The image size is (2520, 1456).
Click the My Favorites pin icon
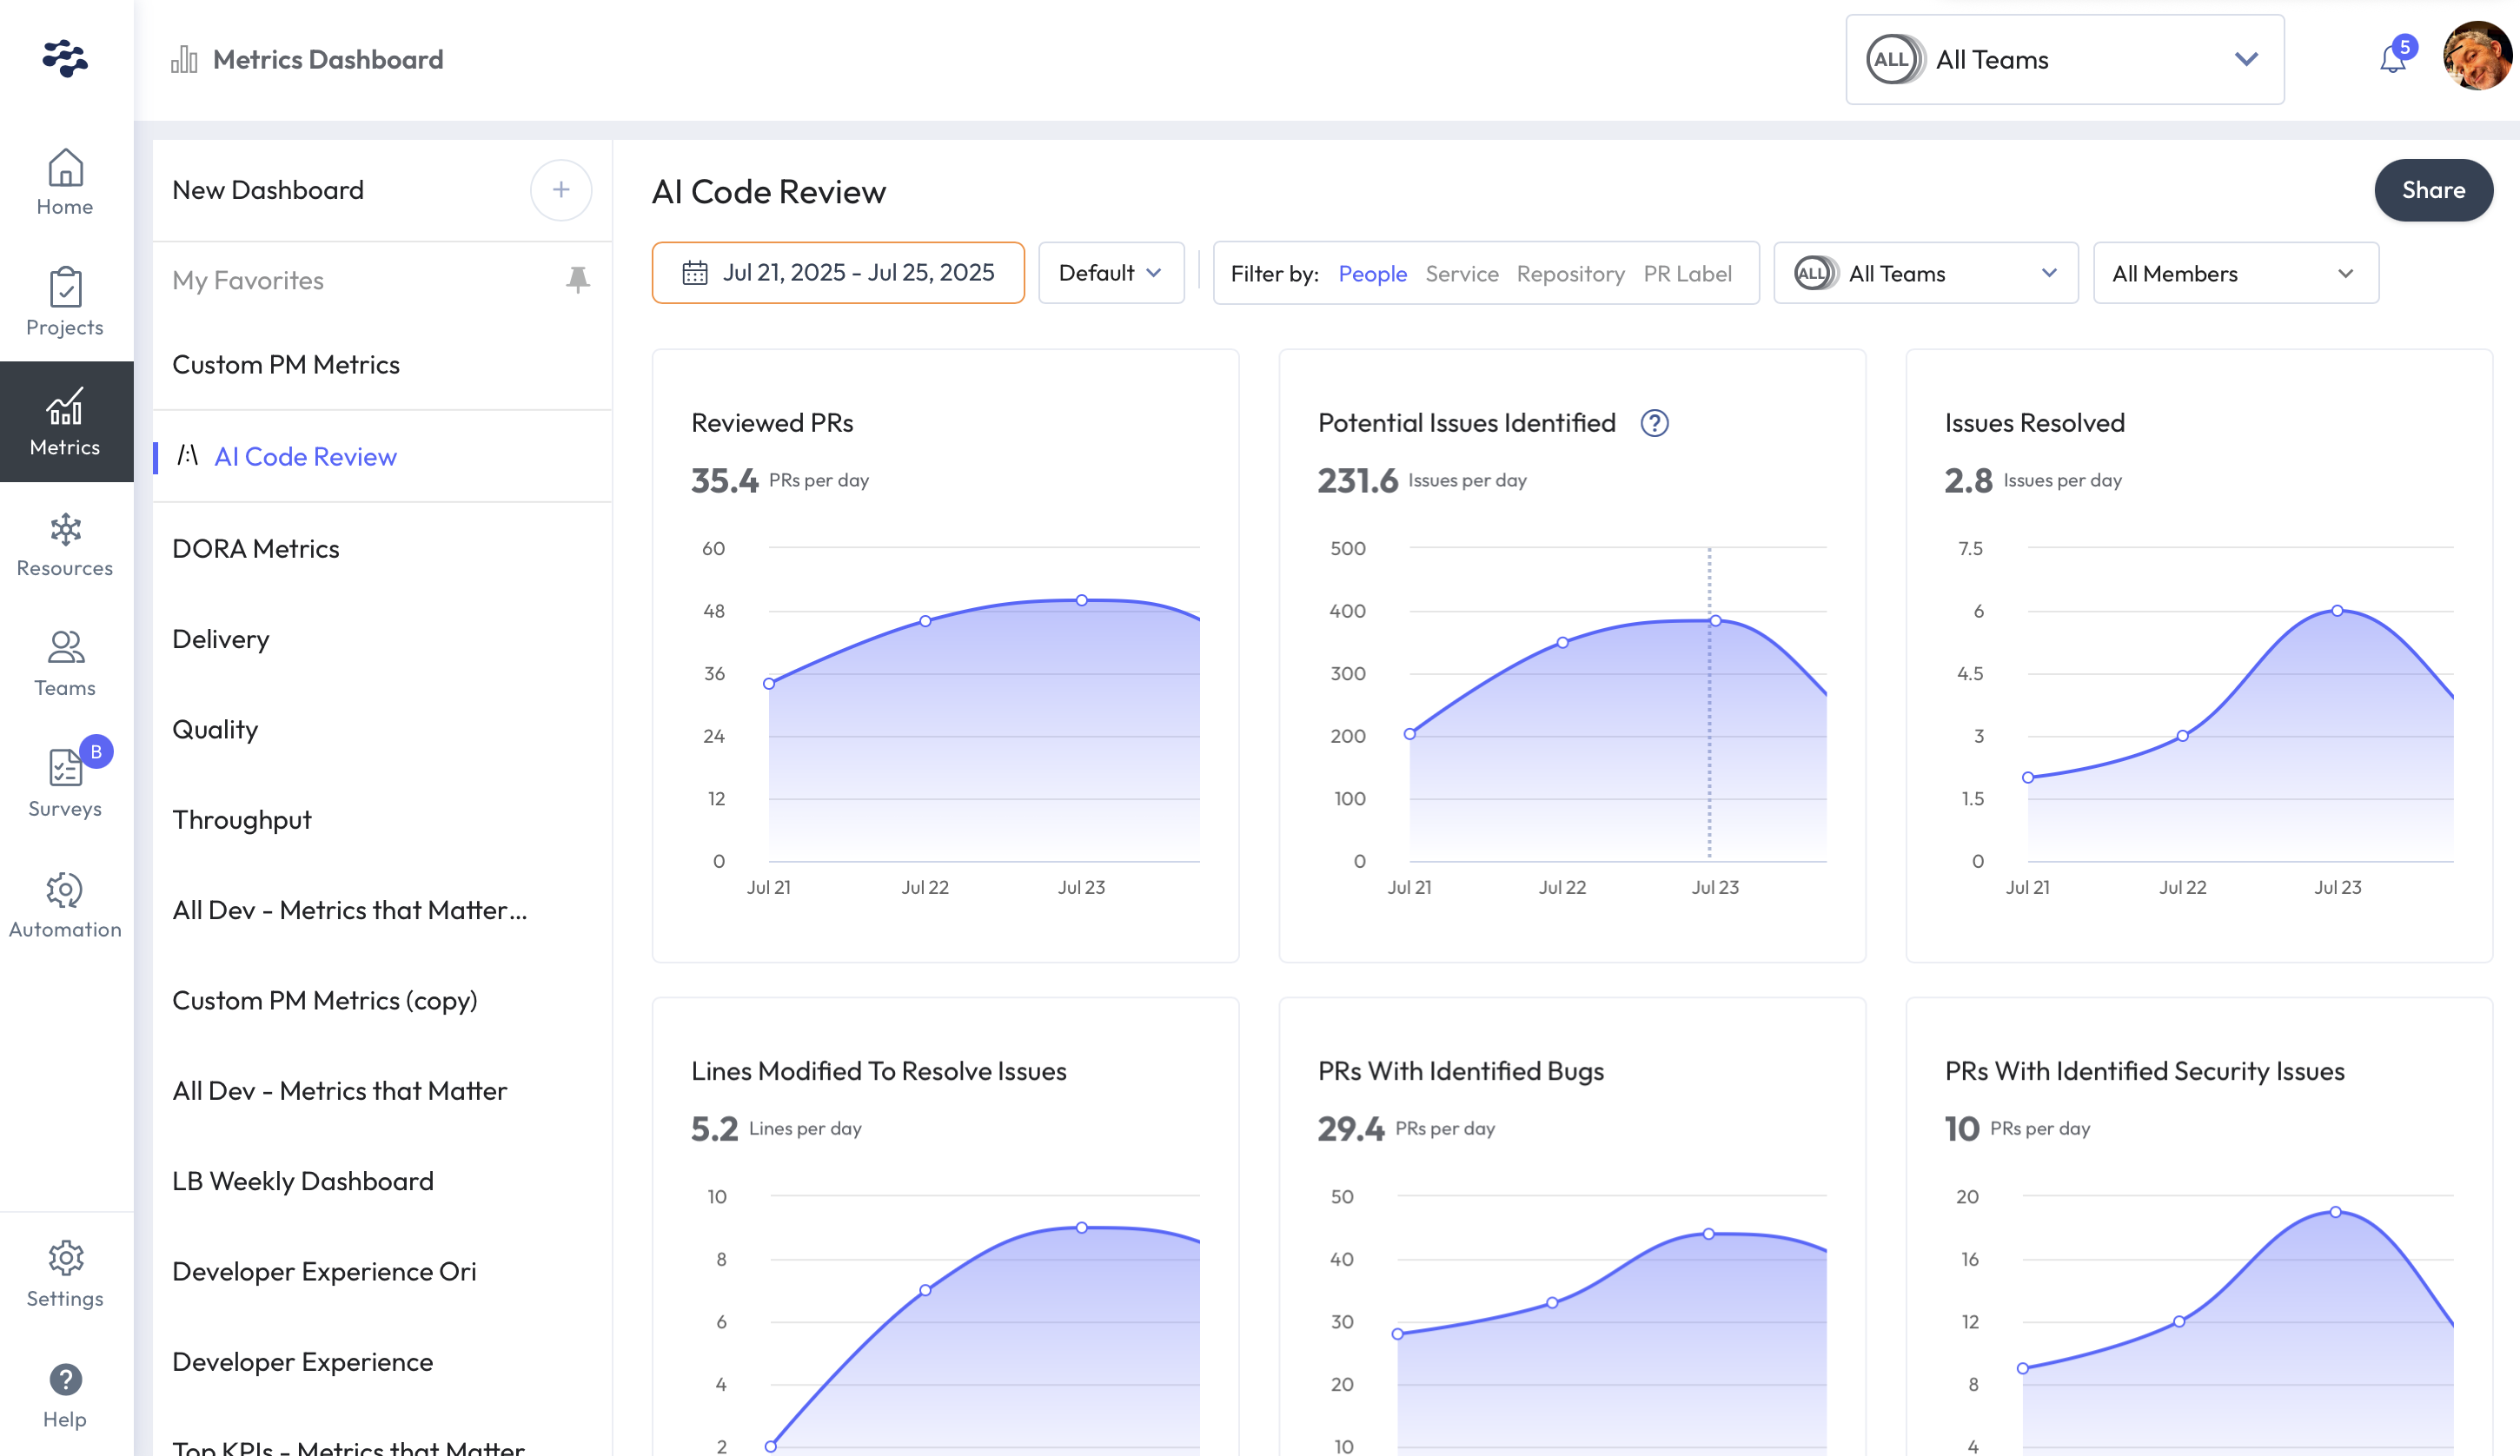point(578,279)
